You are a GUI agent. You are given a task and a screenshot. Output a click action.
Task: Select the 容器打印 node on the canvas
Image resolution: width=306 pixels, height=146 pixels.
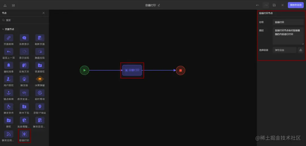pyautogui.click(x=132, y=70)
